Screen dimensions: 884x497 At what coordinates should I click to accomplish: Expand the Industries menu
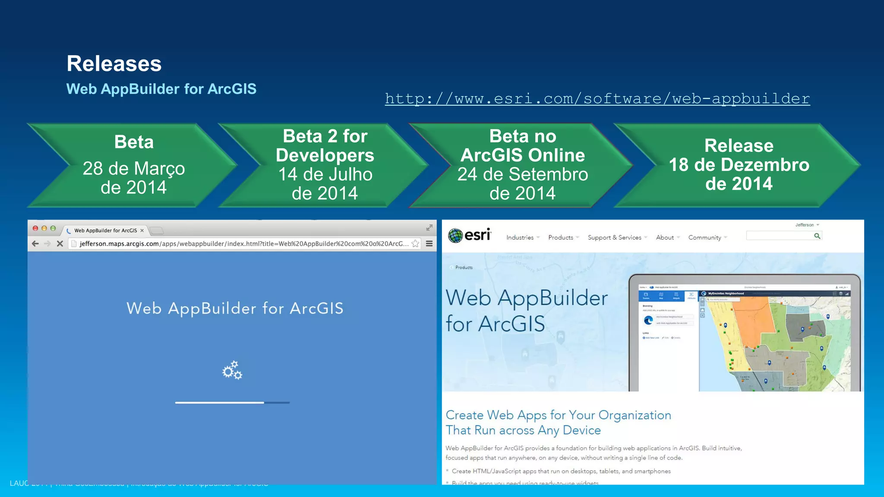click(x=523, y=237)
